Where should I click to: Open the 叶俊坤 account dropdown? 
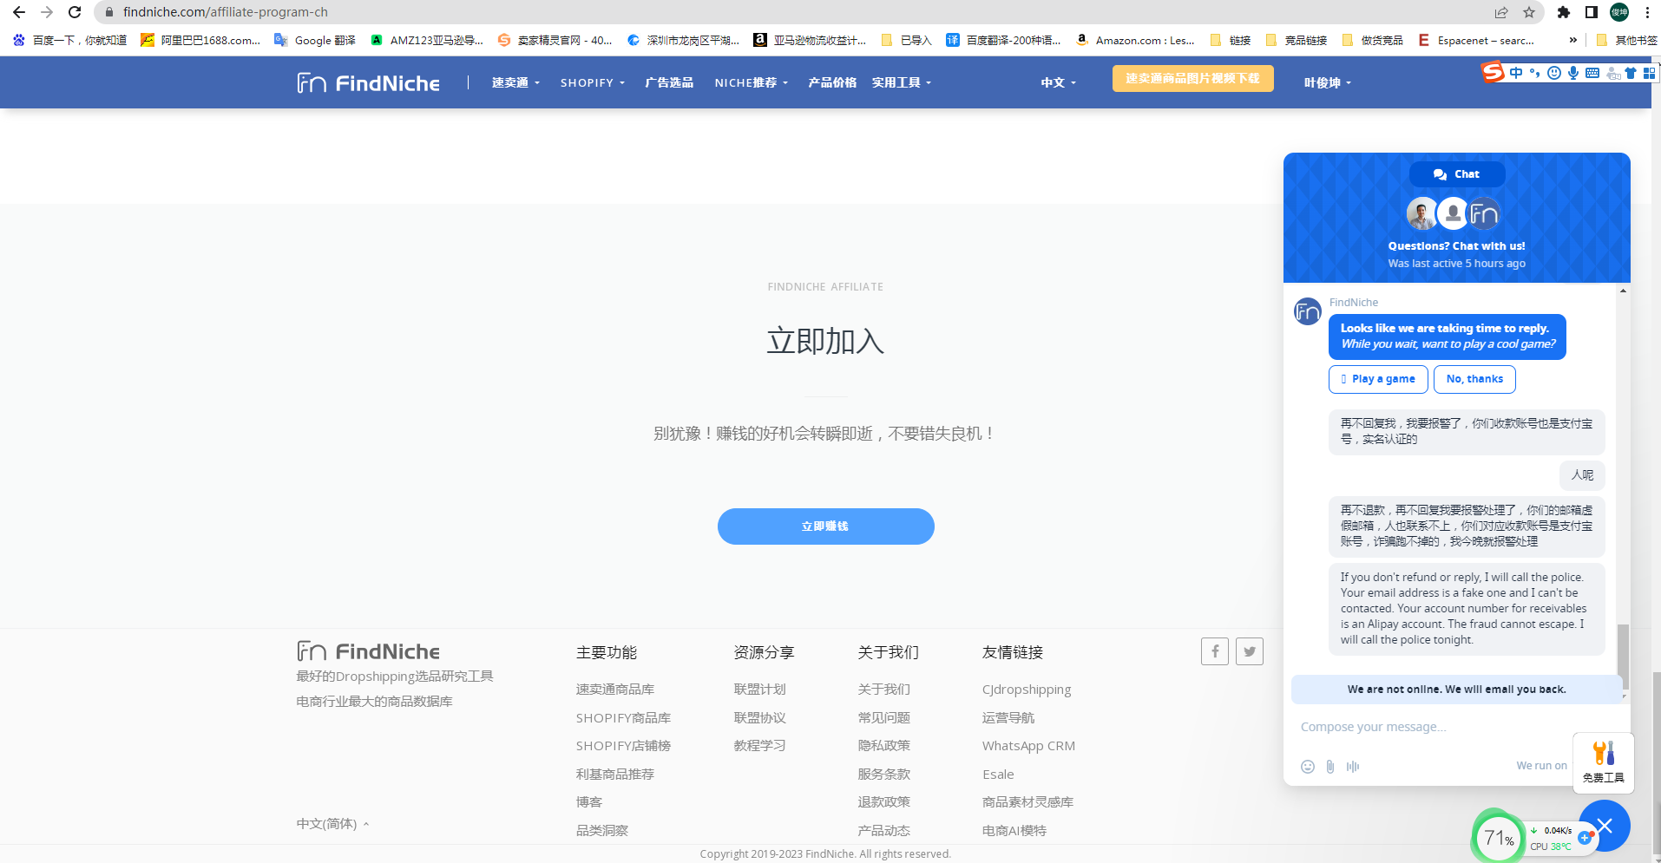point(1328,82)
